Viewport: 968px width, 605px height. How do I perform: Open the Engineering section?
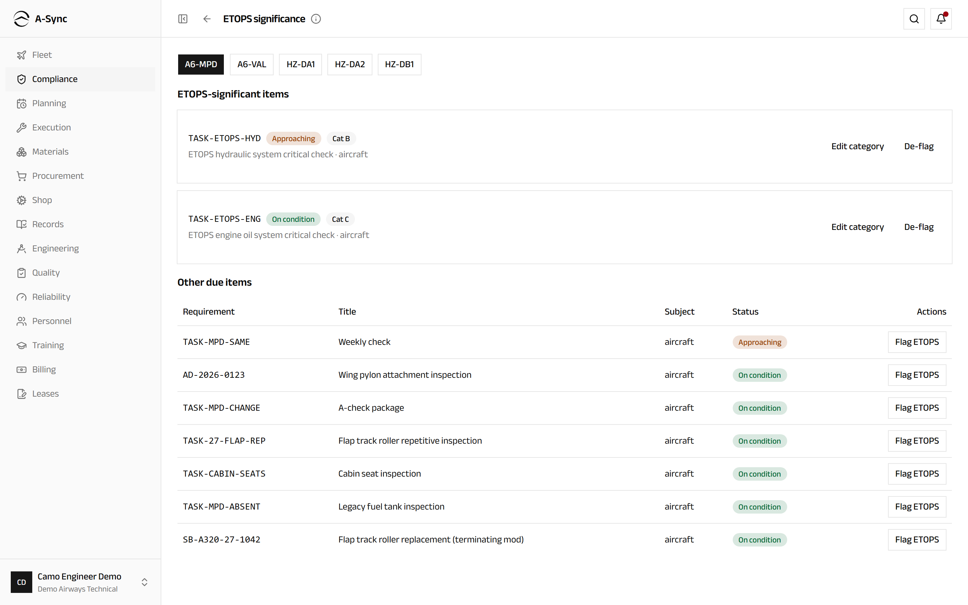pyautogui.click(x=80, y=248)
